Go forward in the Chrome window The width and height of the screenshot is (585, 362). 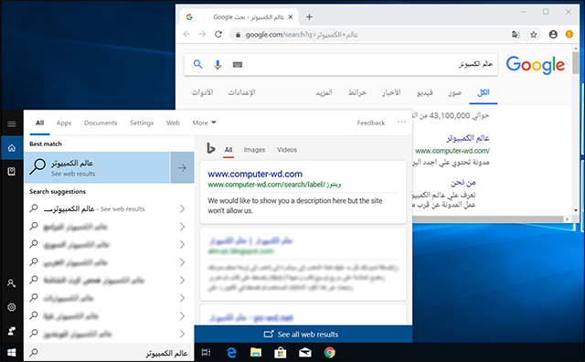point(202,35)
